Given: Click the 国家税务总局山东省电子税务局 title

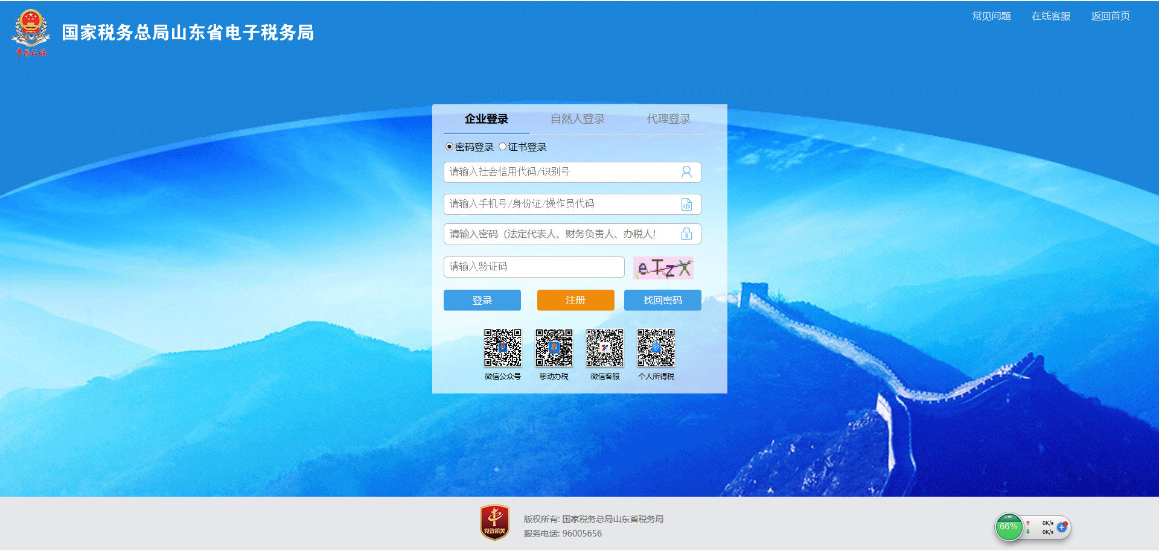Looking at the screenshot, I should [x=188, y=33].
